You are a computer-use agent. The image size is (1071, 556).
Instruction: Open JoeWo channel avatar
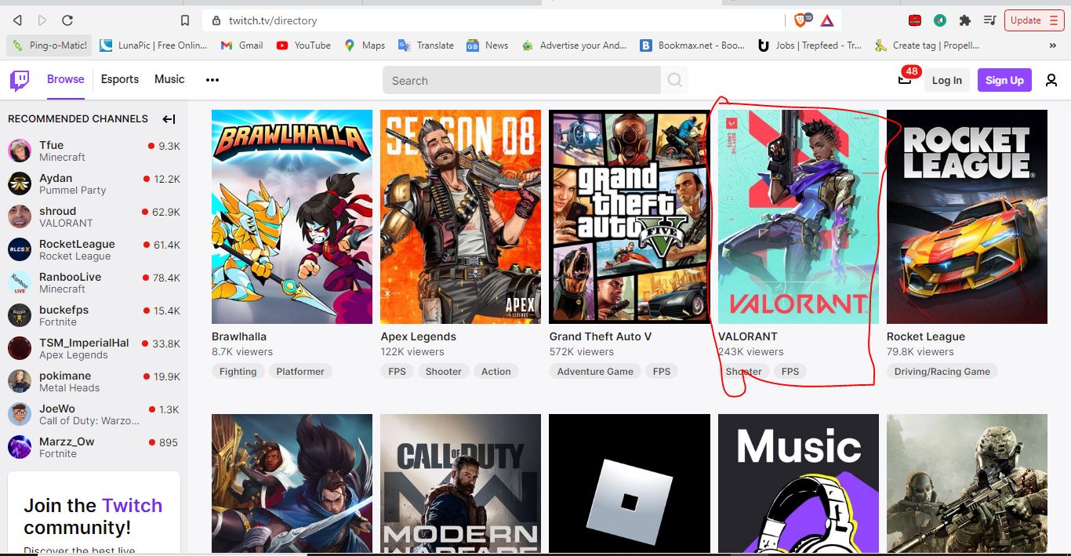pos(20,414)
